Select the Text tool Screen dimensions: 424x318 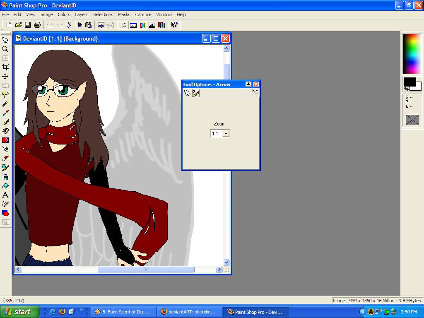point(5,195)
